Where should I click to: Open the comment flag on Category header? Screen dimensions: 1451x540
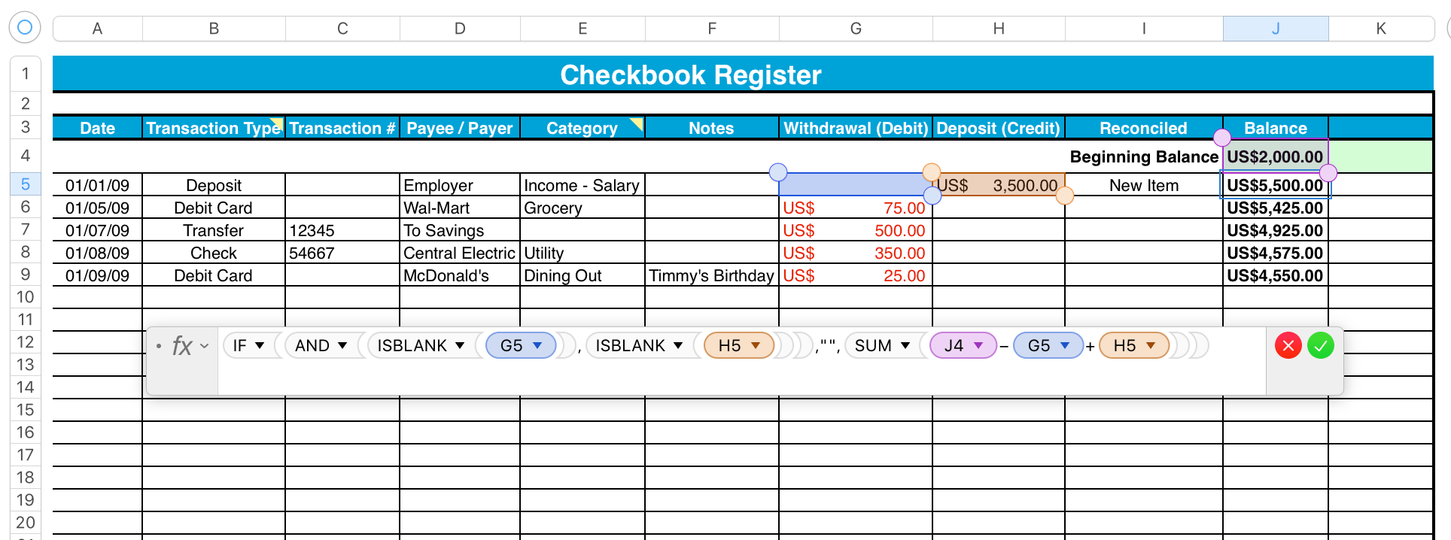coord(637,124)
